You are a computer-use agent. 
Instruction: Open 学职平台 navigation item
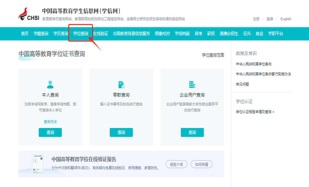[x=276, y=34]
